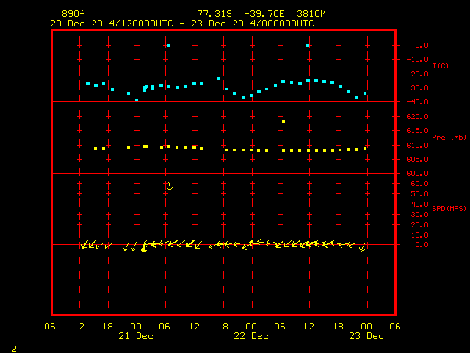The height and width of the screenshot is (353, 470).
Task: Click the 22 Dec date label
Action: coord(251,336)
